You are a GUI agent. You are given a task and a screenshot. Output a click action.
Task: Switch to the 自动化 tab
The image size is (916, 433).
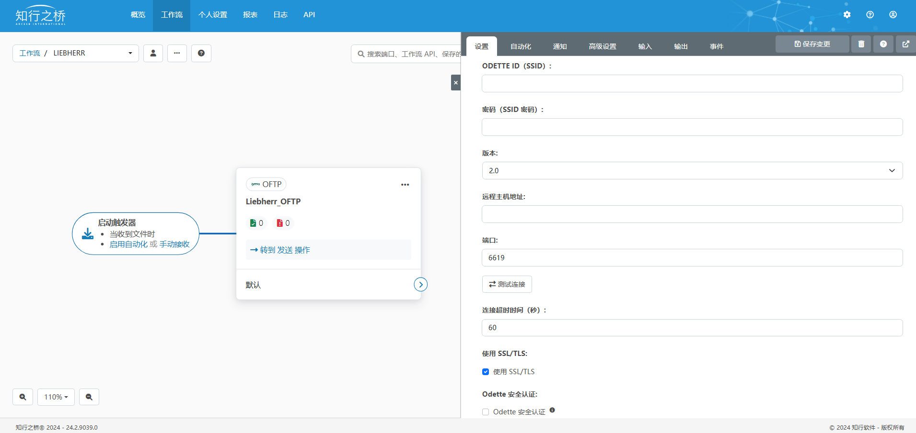click(521, 46)
